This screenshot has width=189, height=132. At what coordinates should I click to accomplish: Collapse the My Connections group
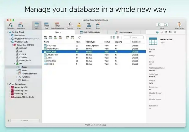[8, 84]
